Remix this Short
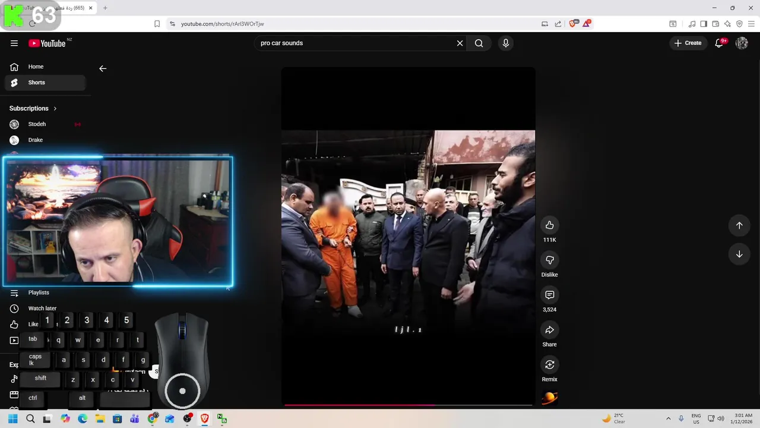The width and height of the screenshot is (760, 428). pos(550,364)
